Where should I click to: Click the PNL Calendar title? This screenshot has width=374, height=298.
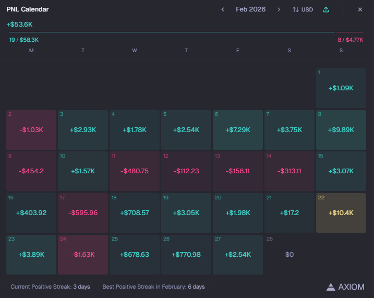tap(28, 9)
